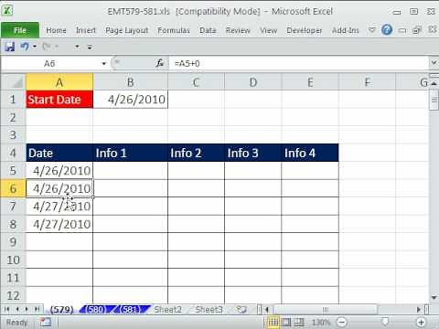
Task: Switch to Normal view icon
Action: point(273,322)
